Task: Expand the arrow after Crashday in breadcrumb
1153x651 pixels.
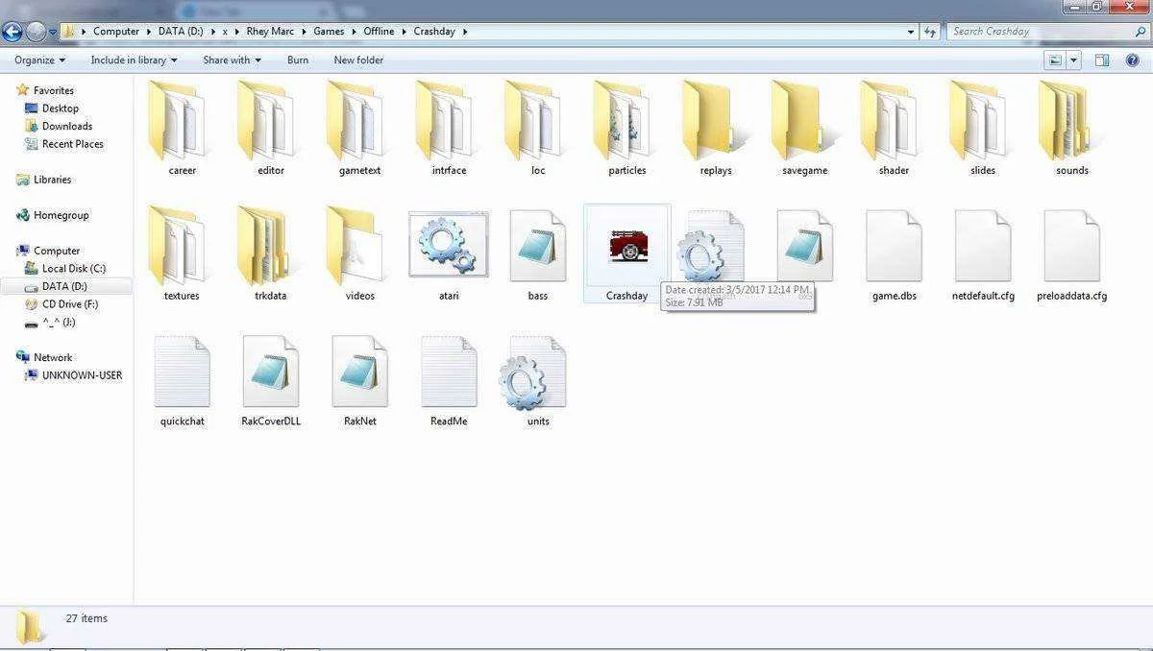Action: (x=465, y=31)
